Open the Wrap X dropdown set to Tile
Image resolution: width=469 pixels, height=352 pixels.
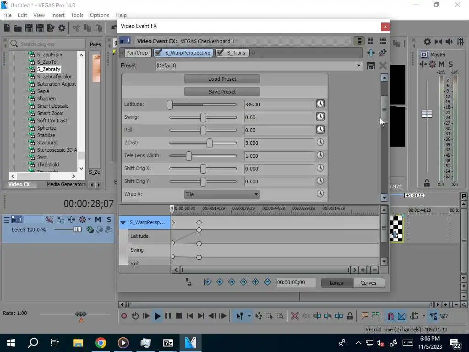[x=222, y=194]
